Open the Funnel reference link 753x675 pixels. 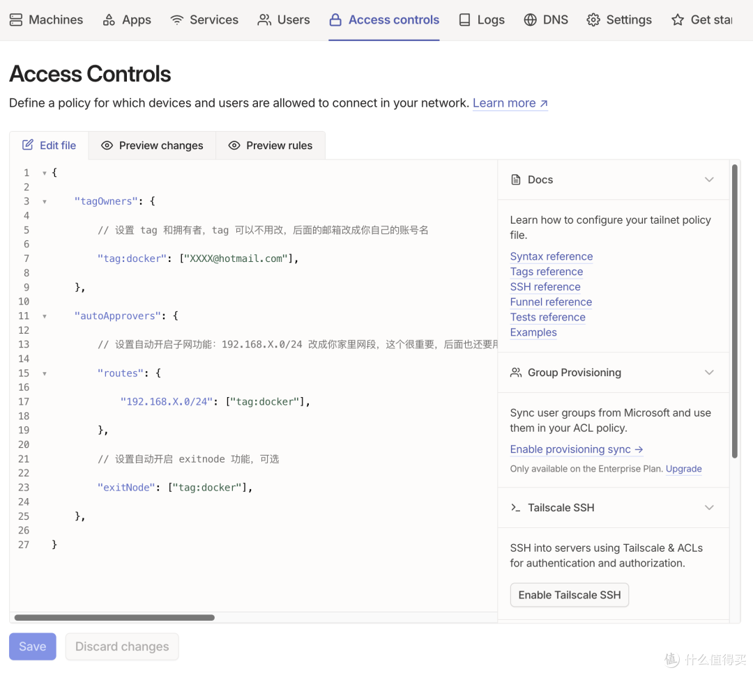551,302
